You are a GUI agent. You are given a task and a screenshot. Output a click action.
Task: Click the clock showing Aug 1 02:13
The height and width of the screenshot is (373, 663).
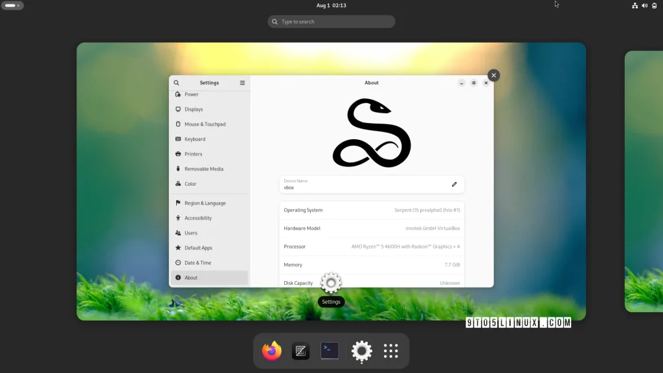click(331, 6)
